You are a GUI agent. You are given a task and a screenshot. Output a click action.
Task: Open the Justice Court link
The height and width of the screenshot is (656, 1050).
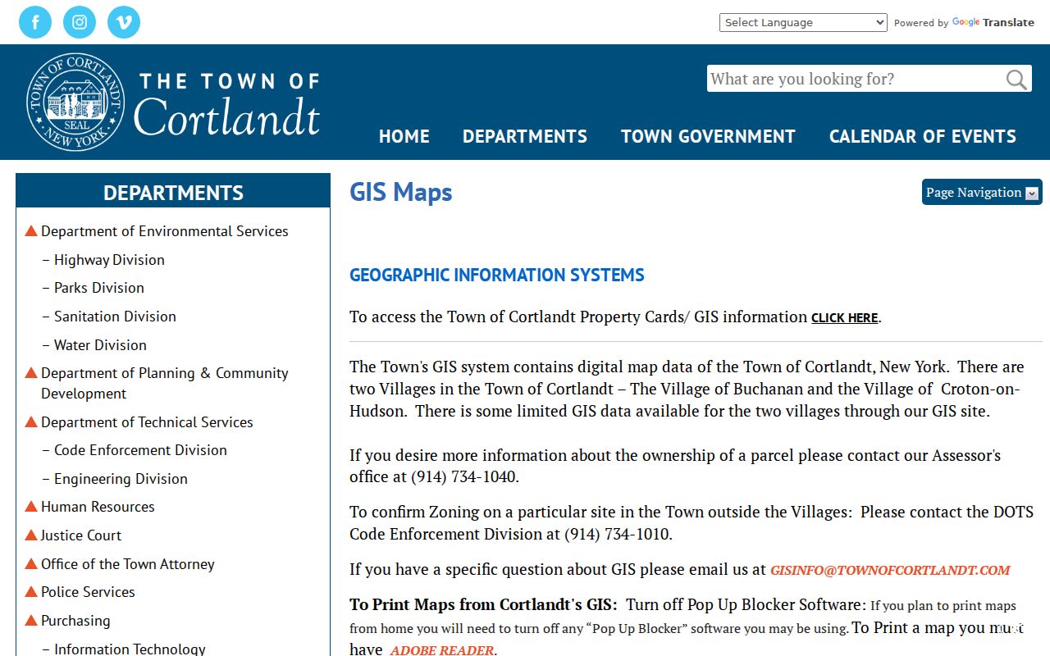(x=81, y=535)
